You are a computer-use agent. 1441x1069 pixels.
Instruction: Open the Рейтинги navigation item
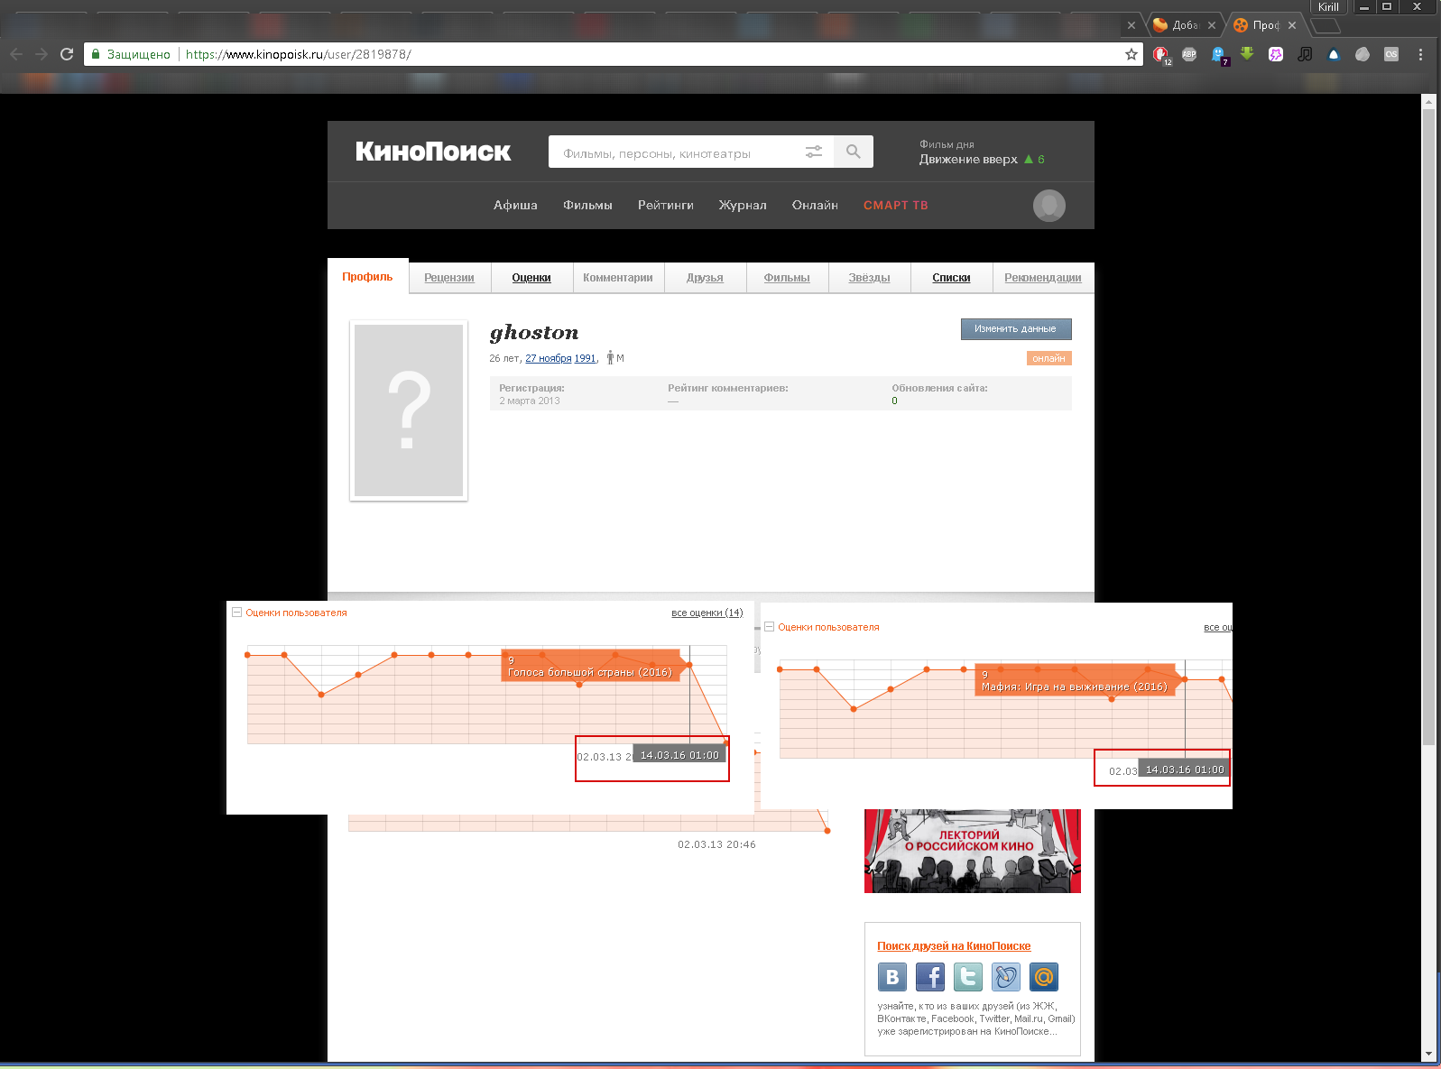tap(666, 206)
